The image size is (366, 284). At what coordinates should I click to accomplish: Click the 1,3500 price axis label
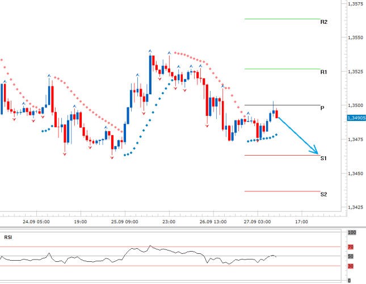355,105
